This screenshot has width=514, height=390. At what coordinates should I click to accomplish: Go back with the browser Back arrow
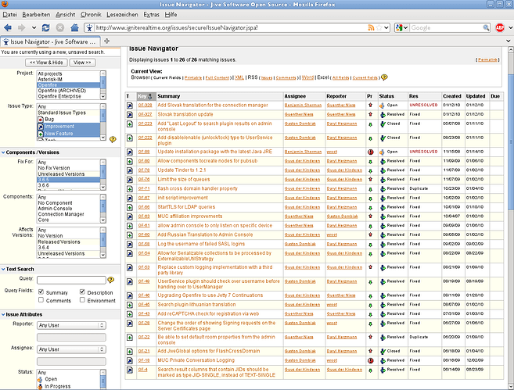coord(8,28)
